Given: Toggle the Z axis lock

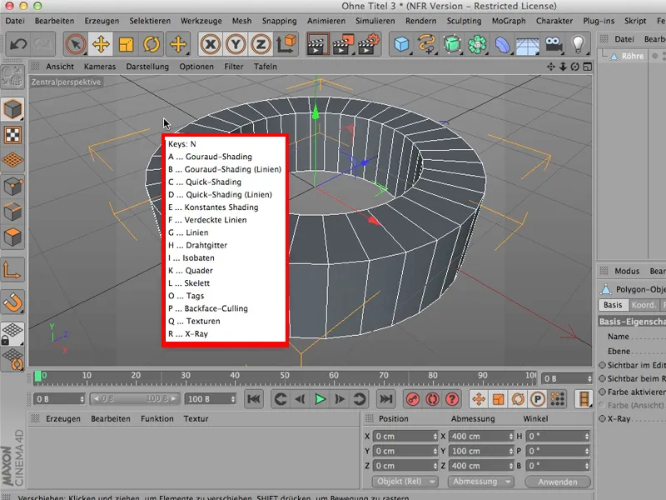Looking at the screenshot, I should pyautogui.click(x=261, y=44).
